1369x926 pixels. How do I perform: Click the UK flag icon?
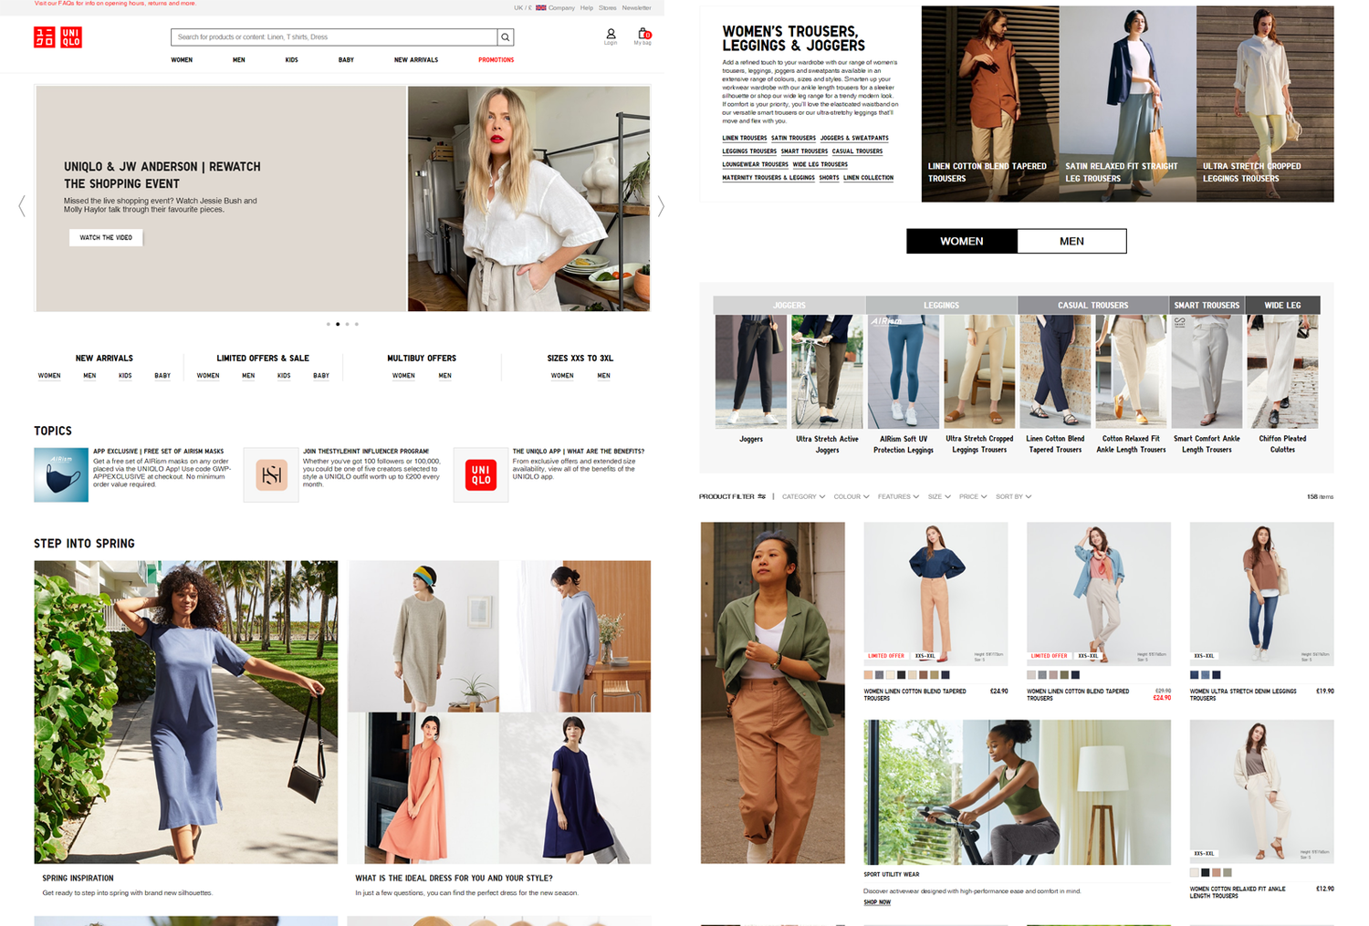click(x=540, y=8)
